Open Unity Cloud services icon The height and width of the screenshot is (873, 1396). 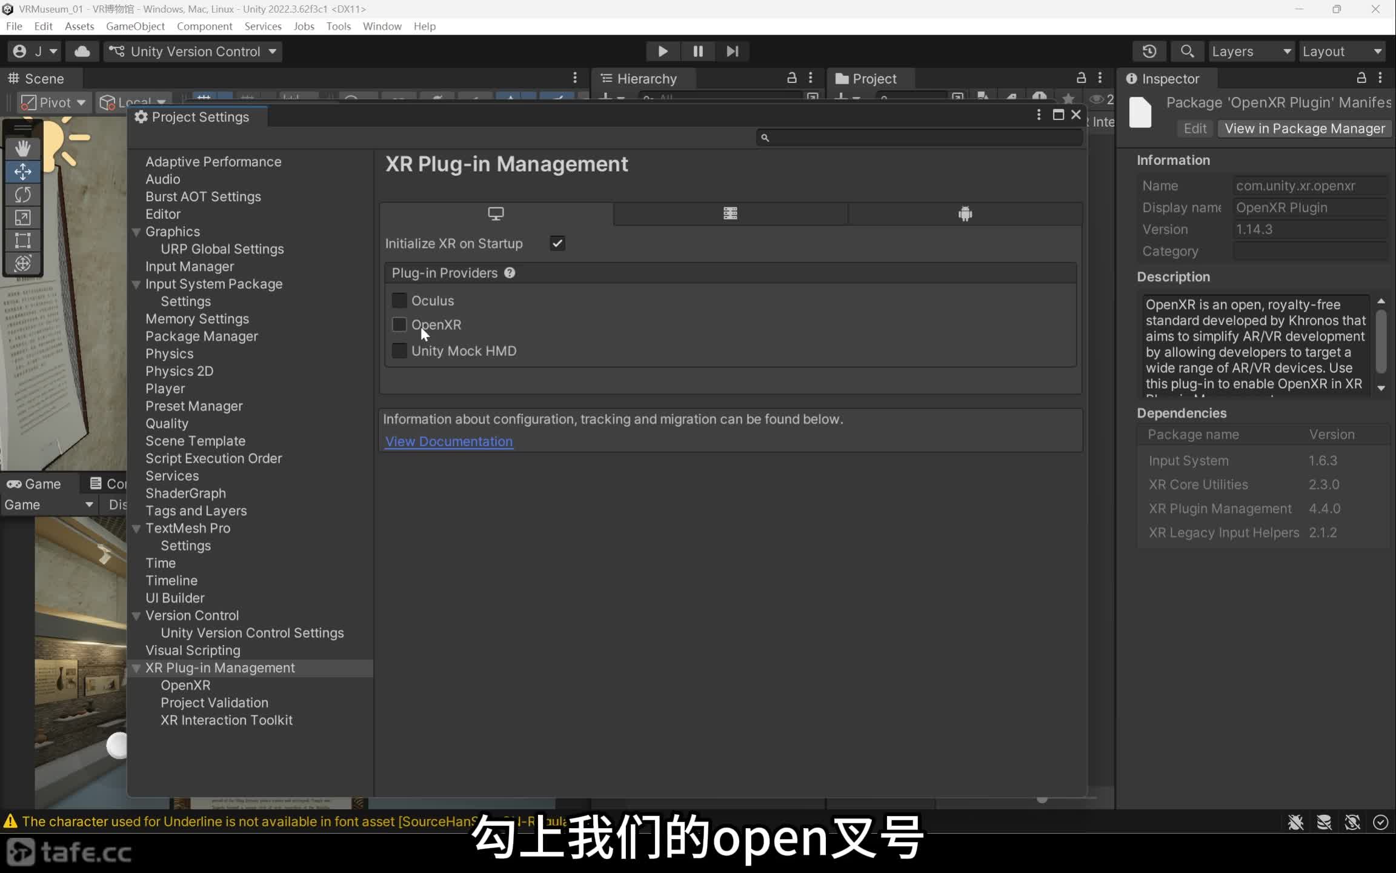tap(82, 52)
